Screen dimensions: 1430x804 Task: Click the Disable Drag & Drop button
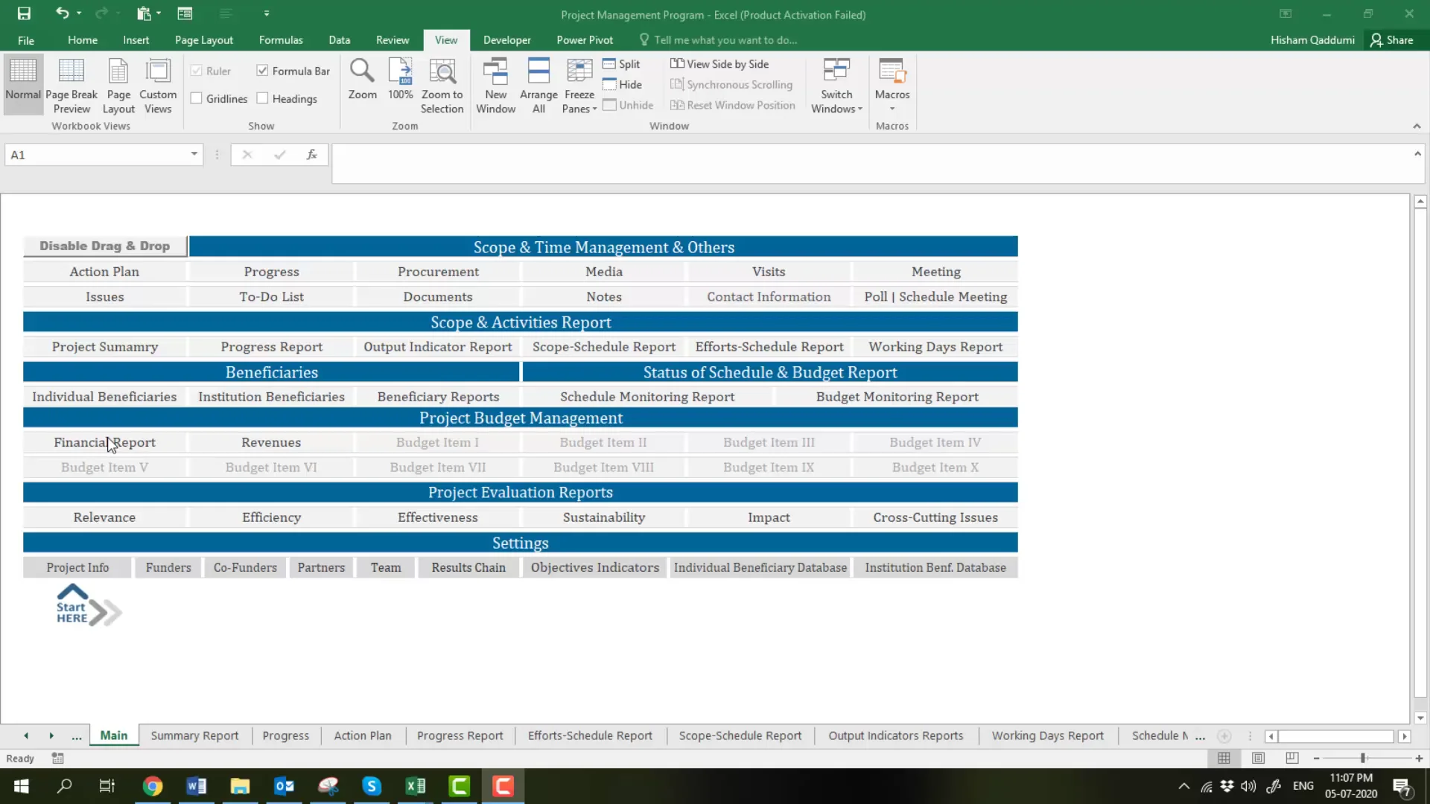tap(104, 246)
